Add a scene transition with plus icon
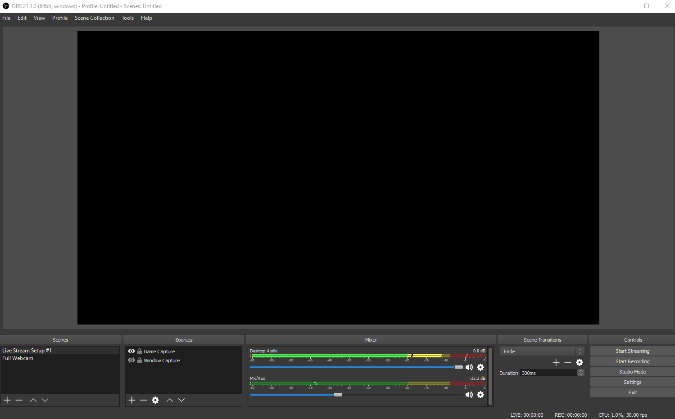Viewport: 675px width, 419px height. (556, 362)
